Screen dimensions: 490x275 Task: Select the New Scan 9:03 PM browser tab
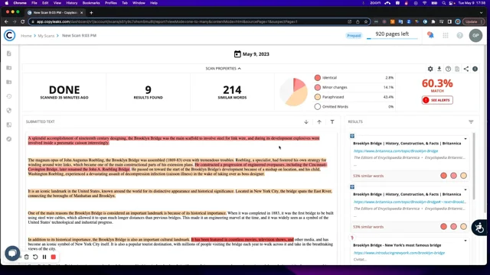click(55, 13)
